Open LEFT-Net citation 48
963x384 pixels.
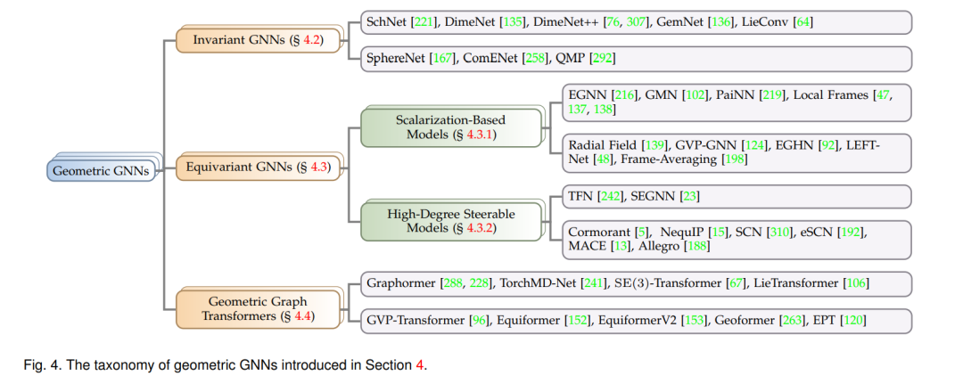click(x=605, y=159)
